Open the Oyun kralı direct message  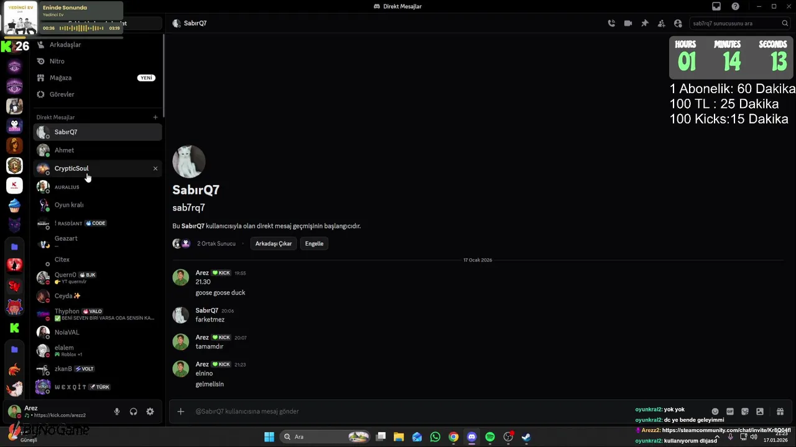[97, 205]
